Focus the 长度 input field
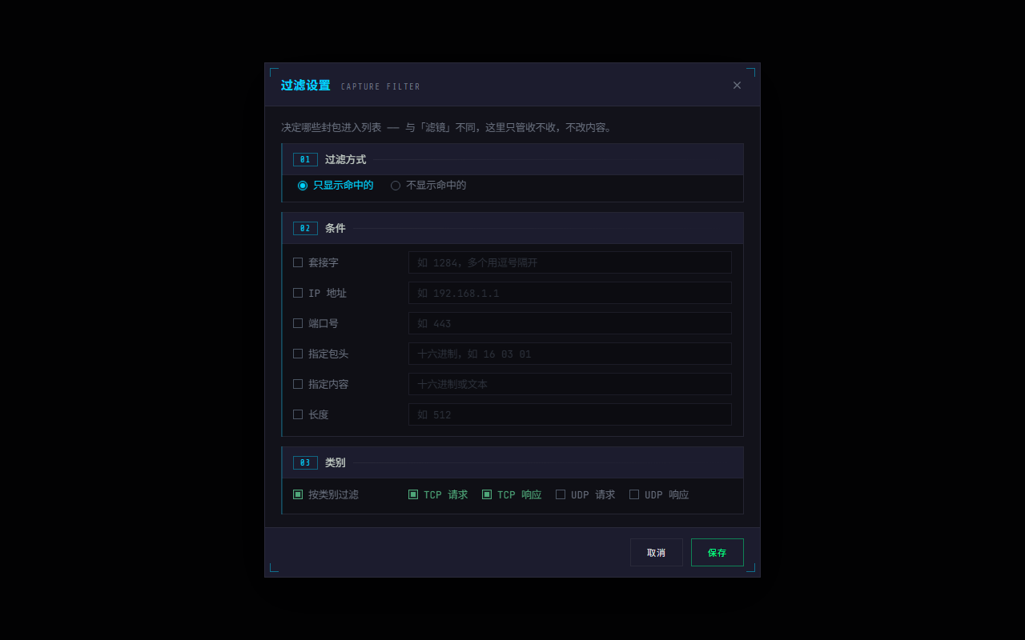Screen dimensions: 1025x640 tap(570, 414)
